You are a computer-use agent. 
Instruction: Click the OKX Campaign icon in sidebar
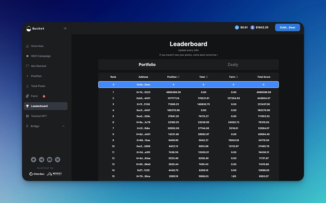(x=27, y=56)
